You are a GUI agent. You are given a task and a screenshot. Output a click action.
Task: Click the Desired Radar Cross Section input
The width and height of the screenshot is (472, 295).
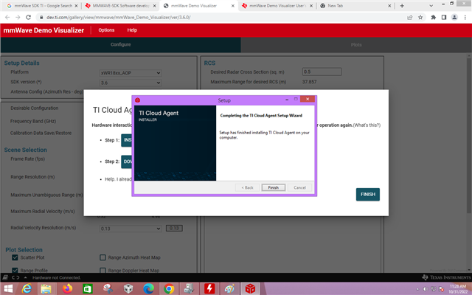(322, 72)
